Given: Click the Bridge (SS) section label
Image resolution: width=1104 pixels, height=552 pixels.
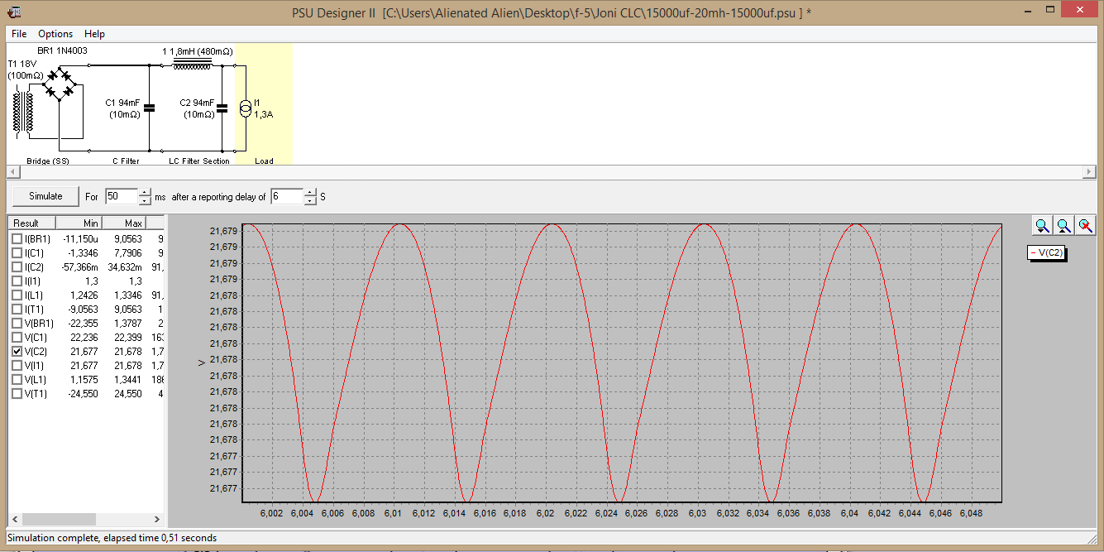Looking at the screenshot, I should (x=48, y=161).
